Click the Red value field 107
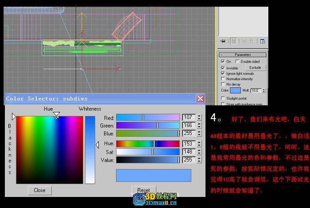Image resolution: width=310 pixels, height=208 pixels. [189, 117]
